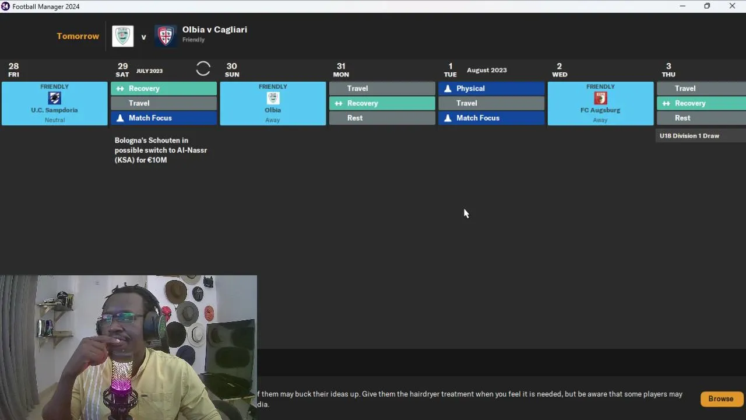This screenshot has width=746, height=420.
Task: Select the 31 MON date header
Action: pyautogui.click(x=341, y=70)
